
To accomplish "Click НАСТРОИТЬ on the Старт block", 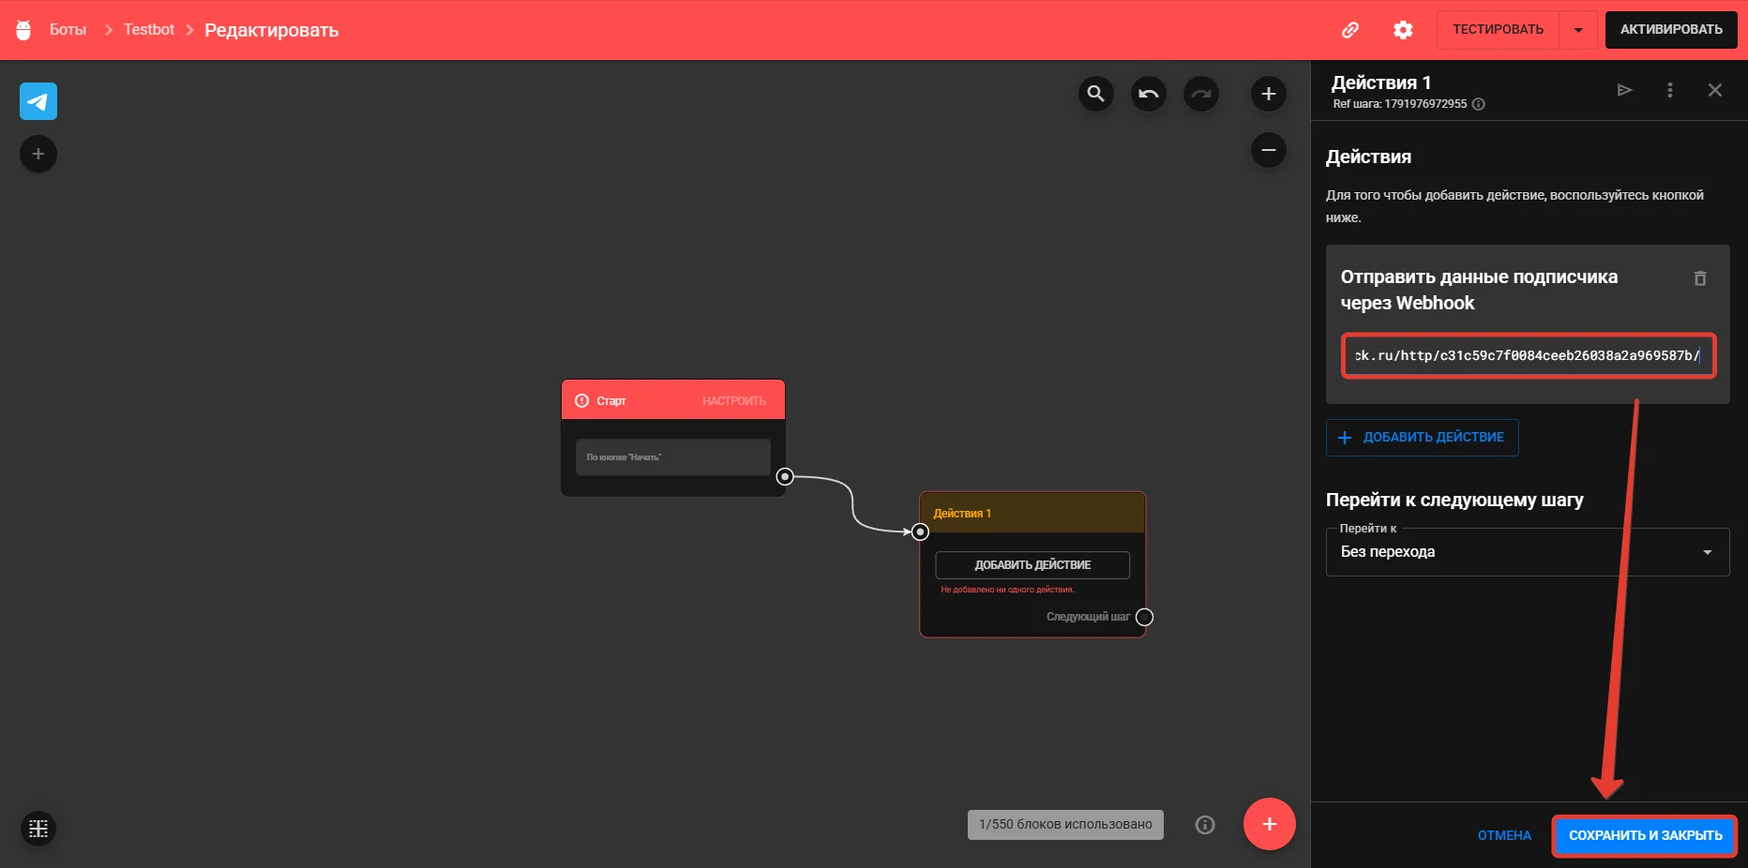I will 734,401.
